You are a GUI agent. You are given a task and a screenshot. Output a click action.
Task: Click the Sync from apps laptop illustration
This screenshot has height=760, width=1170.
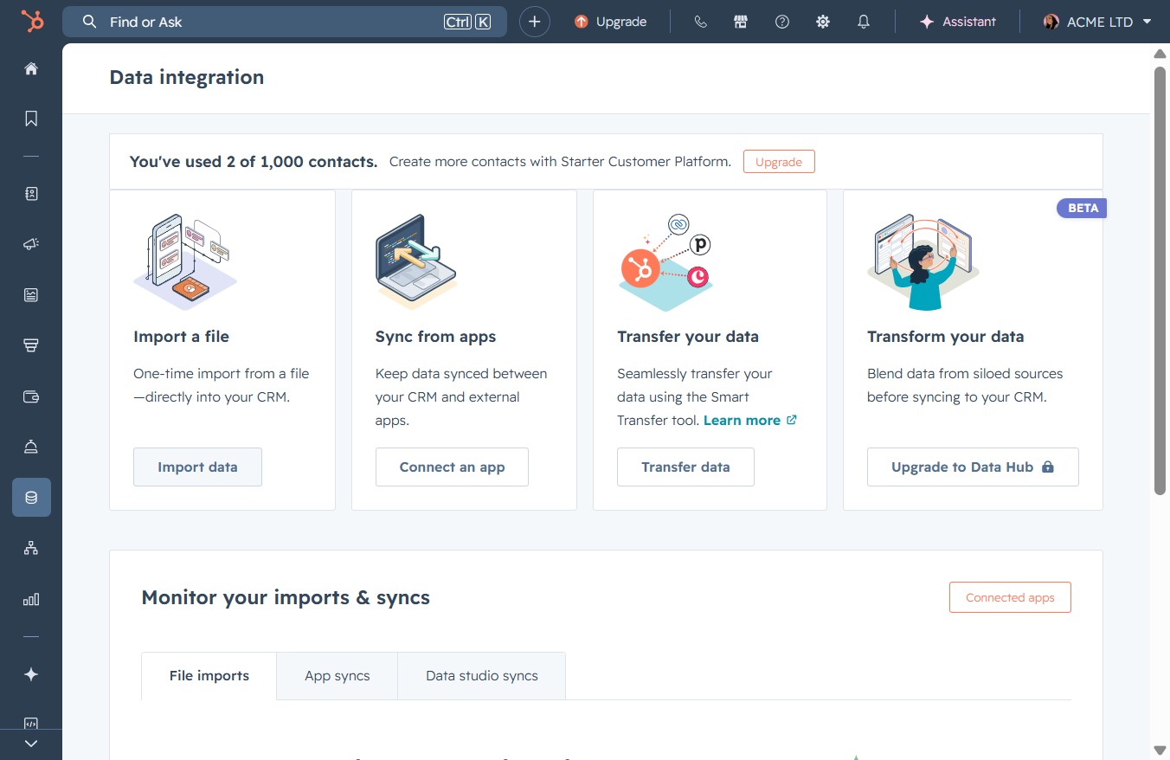pos(416,262)
